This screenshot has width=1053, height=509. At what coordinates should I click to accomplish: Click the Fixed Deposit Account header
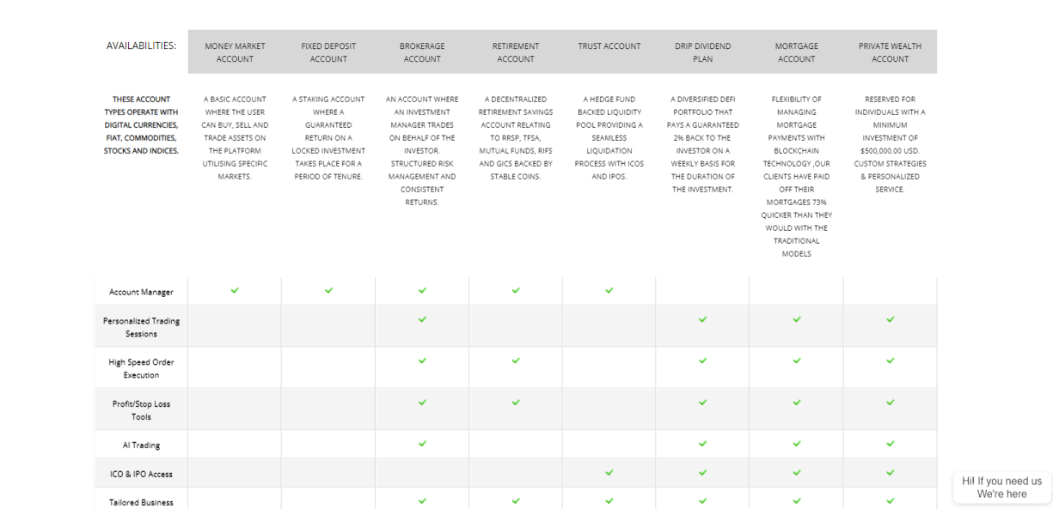pyautogui.click(x=328, y=52)
